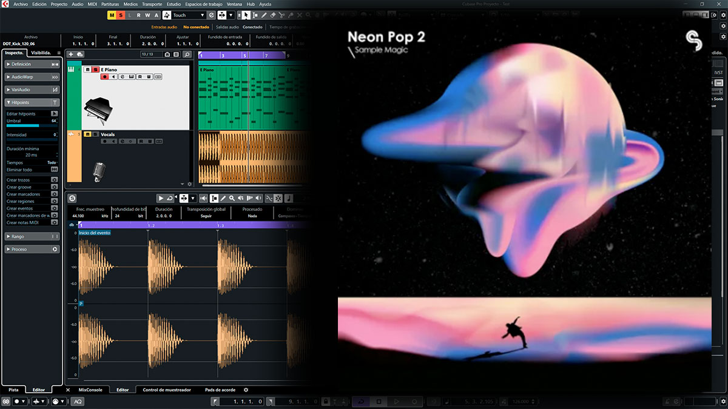Open the Proyecto menu
The width and height of the screenshot is (728, 409).
[59, 4]
